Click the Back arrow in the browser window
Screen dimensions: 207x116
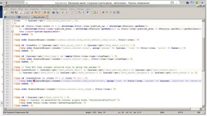(x=2, y=3)
